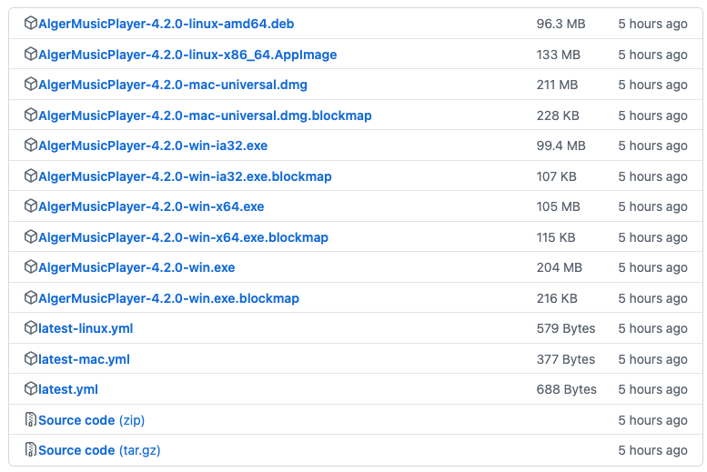The width and height of the screenshot is (707, 472).
Task: Click the 115 KB size value
Action: click(x=556, y=237)
